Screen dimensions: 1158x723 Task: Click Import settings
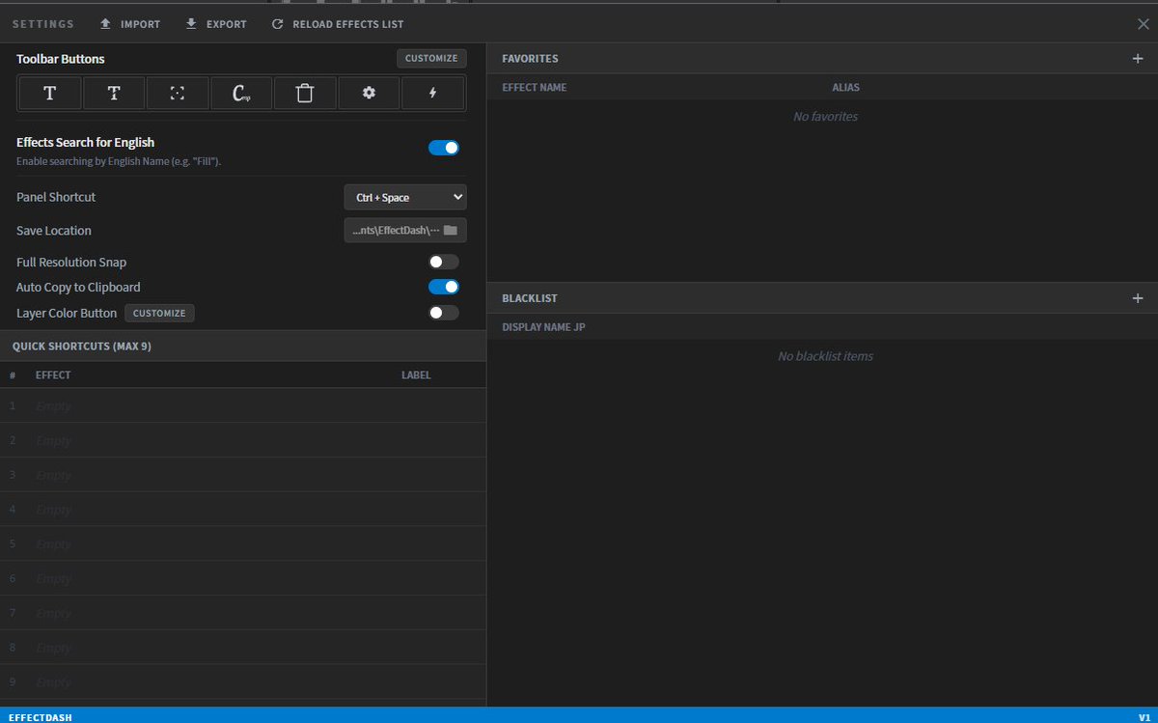130,24
